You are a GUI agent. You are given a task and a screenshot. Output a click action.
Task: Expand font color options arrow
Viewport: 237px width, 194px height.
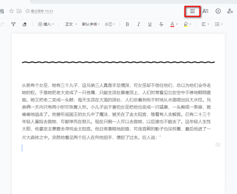177,24
